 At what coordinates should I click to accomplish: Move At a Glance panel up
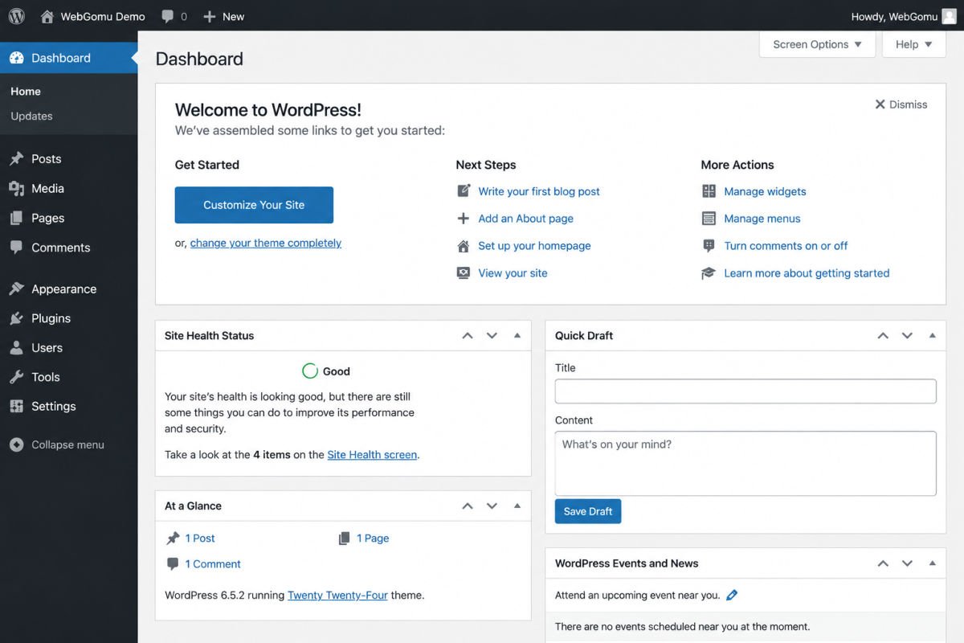pyautogui.click(x=468, y=506)
